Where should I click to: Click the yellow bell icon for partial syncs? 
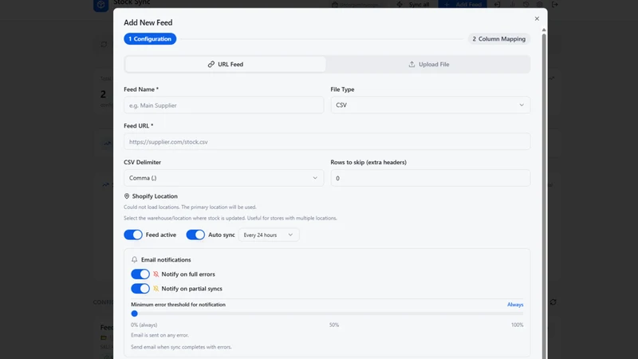coord(156,289)
